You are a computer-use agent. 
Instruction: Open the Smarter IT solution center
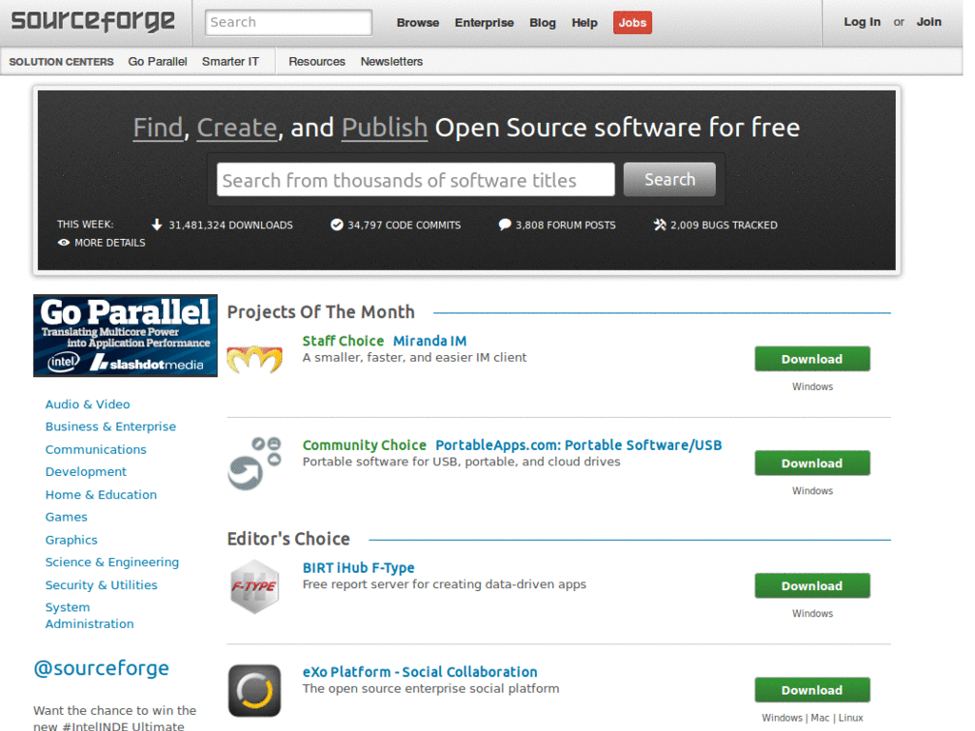click(x=230, y=62)
